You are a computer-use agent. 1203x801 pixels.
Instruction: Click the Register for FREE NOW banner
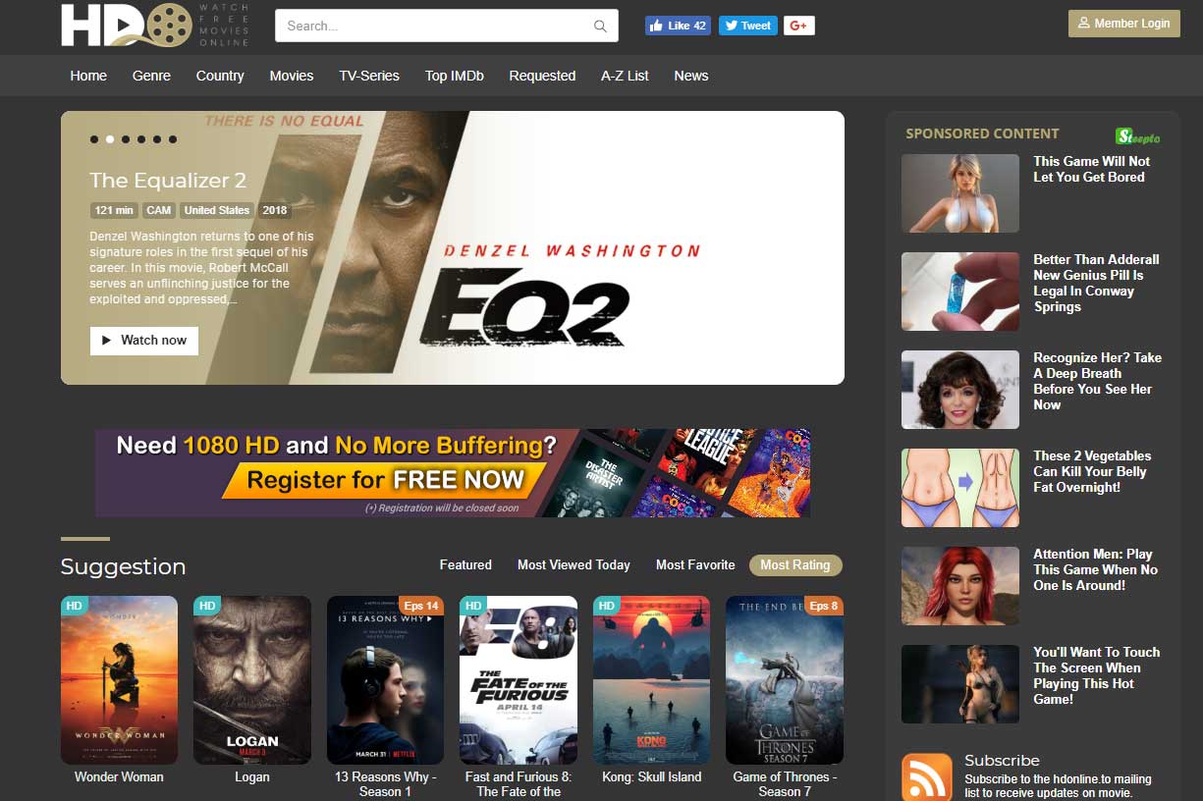point(453,473)
